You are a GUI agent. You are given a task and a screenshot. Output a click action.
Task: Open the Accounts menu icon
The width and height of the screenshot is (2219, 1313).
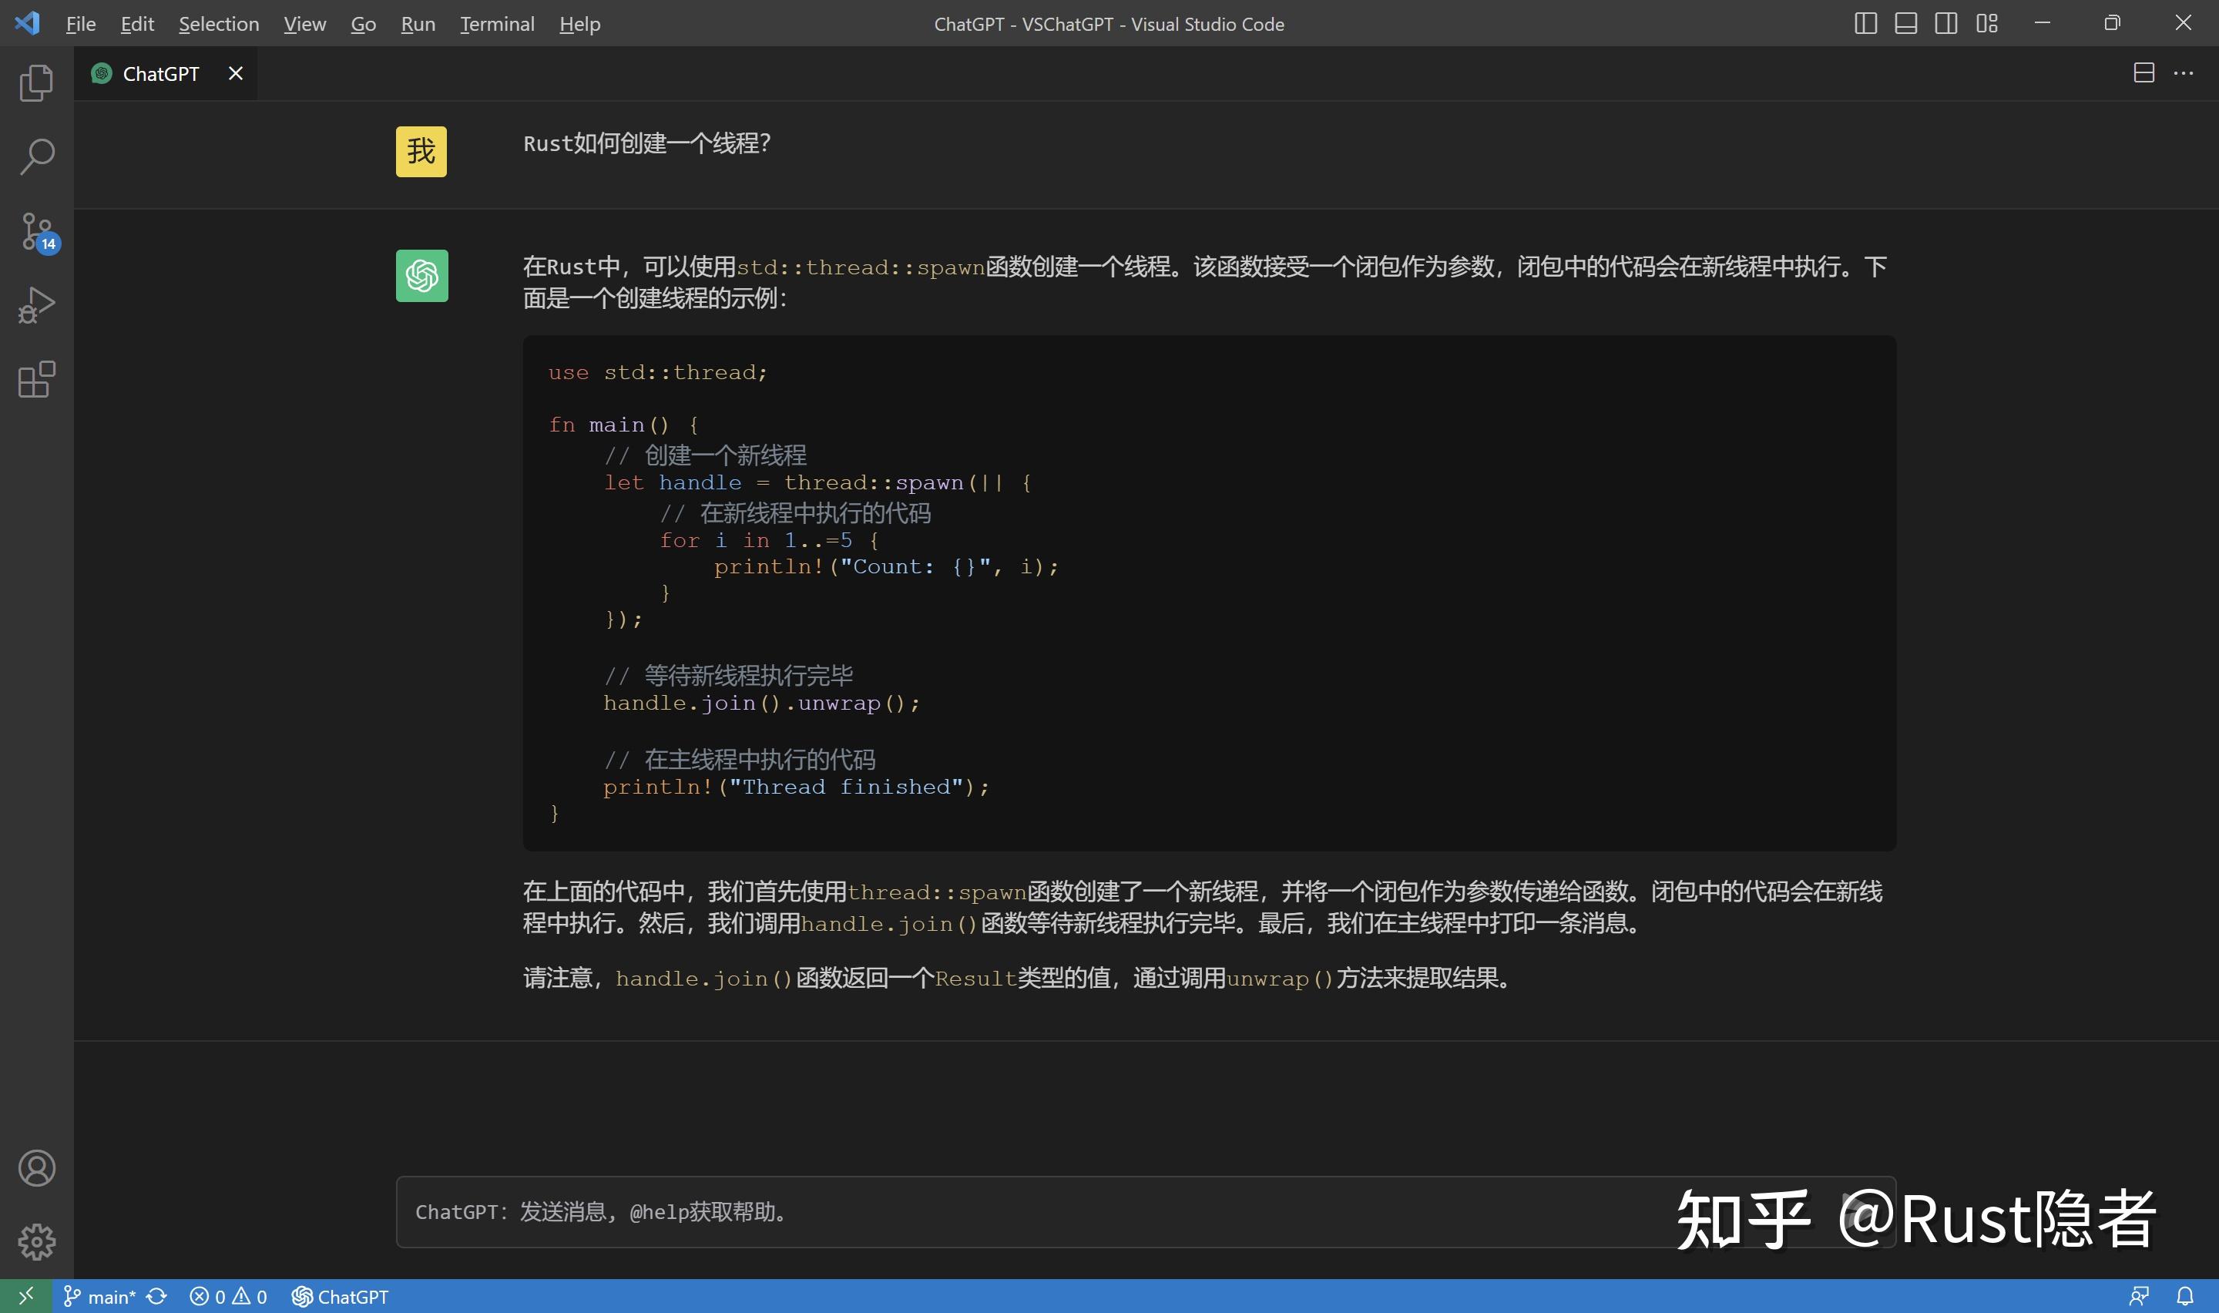tap(36, 1168)
